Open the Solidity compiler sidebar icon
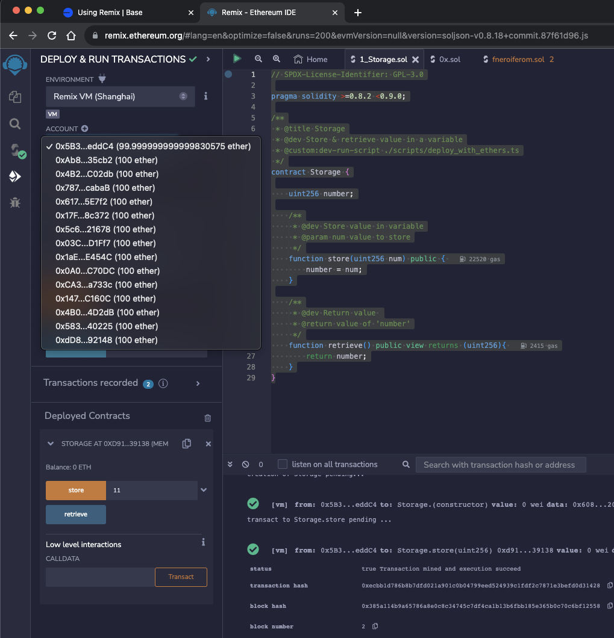Viewport: 614px width, 638px height. [17, 150]
